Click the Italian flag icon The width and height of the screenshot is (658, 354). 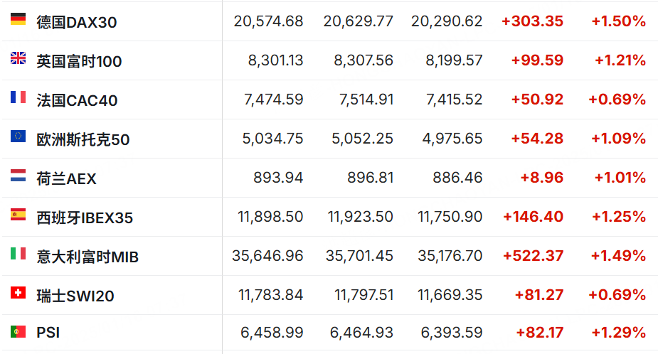pos(18,254)
